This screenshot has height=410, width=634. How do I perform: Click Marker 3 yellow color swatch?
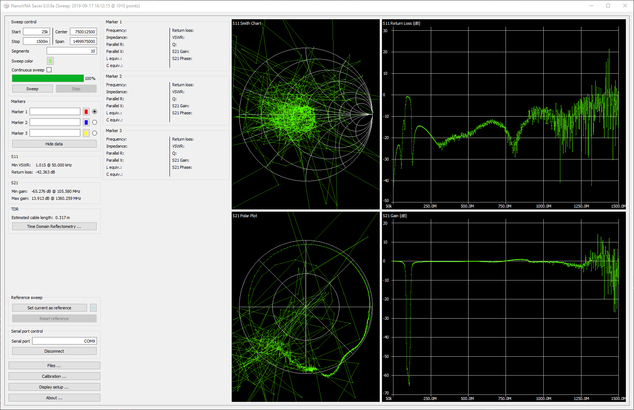coord(86,133)
